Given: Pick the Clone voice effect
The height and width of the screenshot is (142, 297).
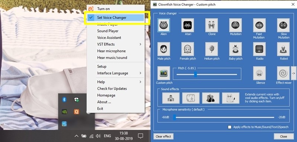Looking at the screenshot, I should coord(212,25).
